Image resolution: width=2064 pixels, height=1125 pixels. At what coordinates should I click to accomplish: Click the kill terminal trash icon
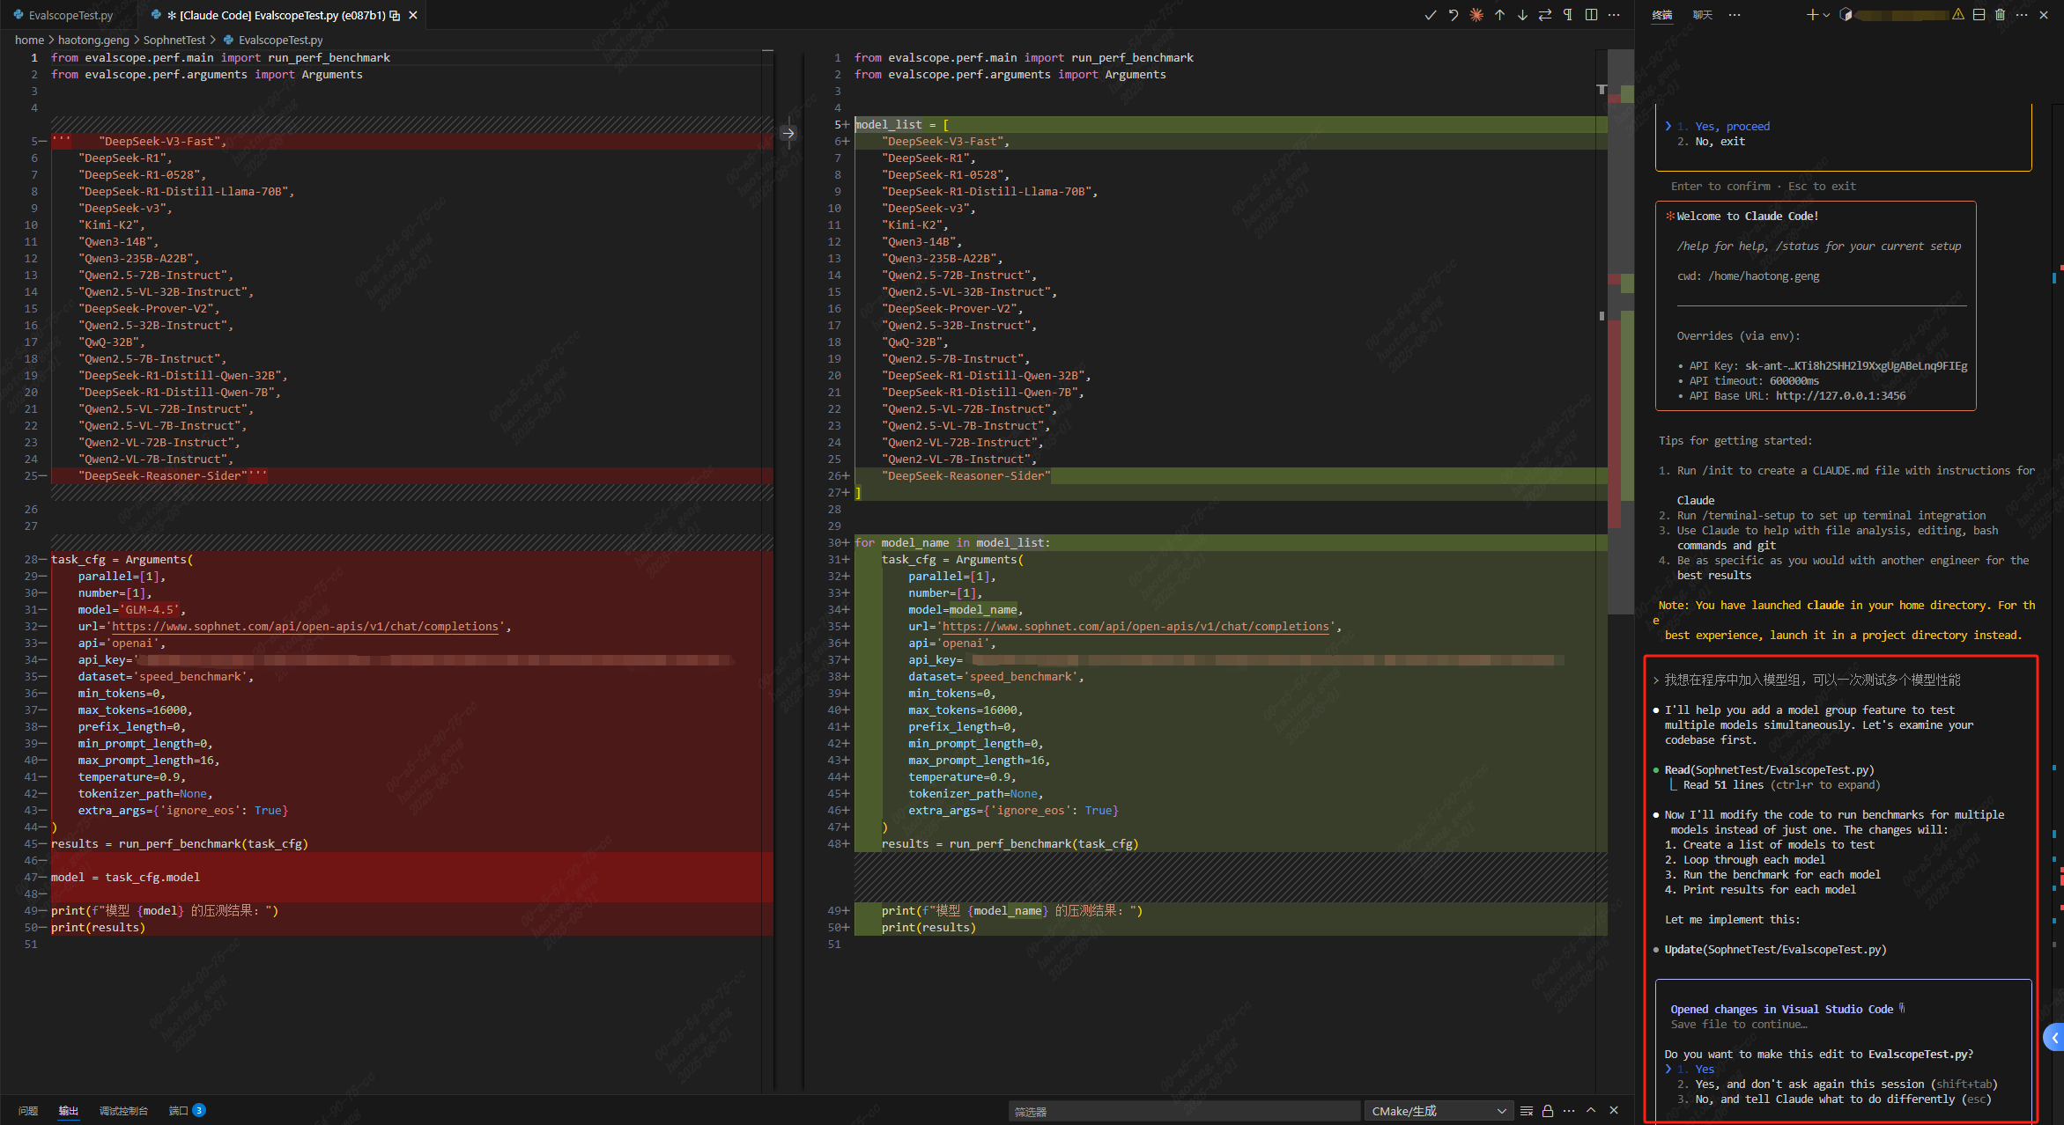click(2000, 15)
